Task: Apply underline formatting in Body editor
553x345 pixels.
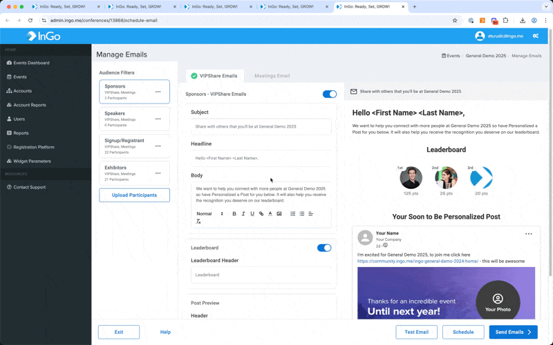Action: pos(252,214)
